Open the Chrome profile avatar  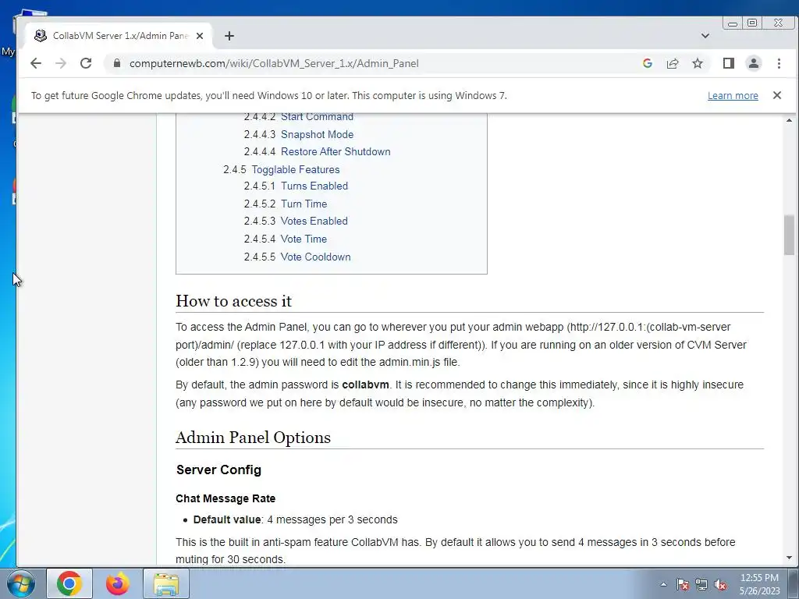coord(754,63)
